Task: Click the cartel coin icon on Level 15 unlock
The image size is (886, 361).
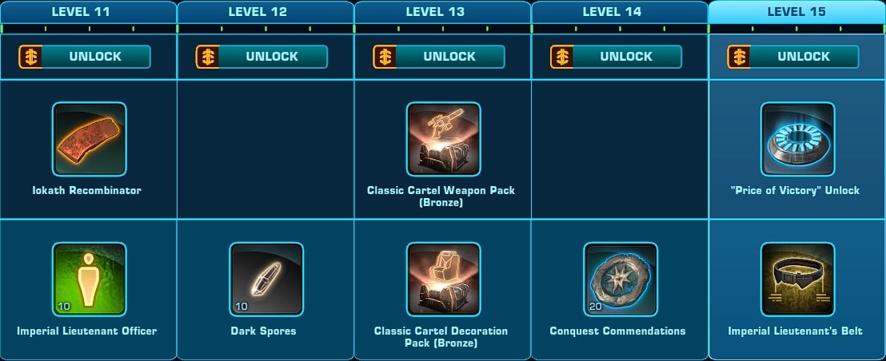Action: 739,57
